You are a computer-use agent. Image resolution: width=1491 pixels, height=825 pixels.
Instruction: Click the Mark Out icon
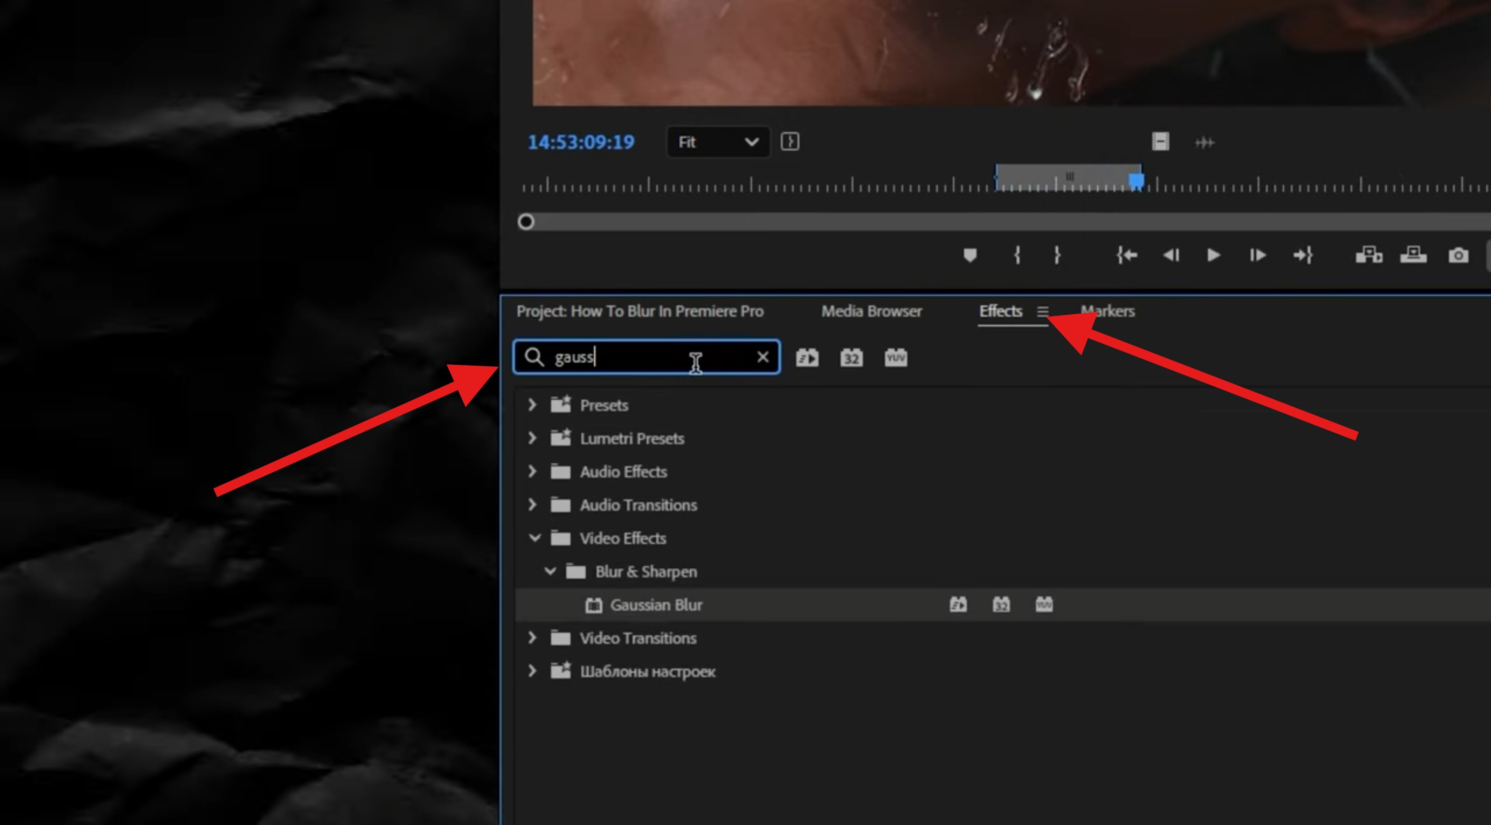pos(1058,255)
